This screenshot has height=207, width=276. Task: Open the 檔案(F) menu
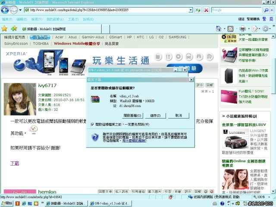[7, 19]
